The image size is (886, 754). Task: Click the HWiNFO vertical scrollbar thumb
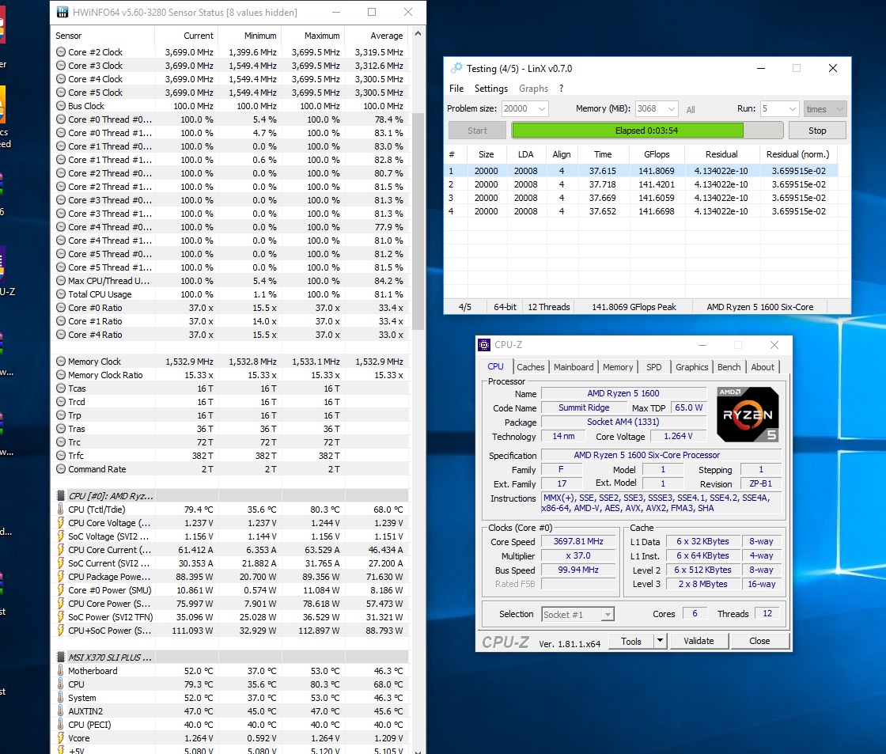[418, 221]
